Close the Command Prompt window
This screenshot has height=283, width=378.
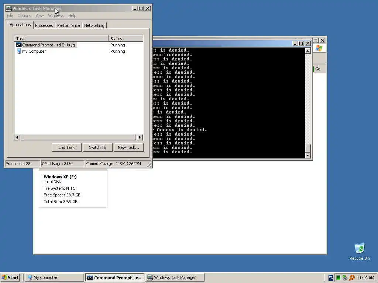307,43
